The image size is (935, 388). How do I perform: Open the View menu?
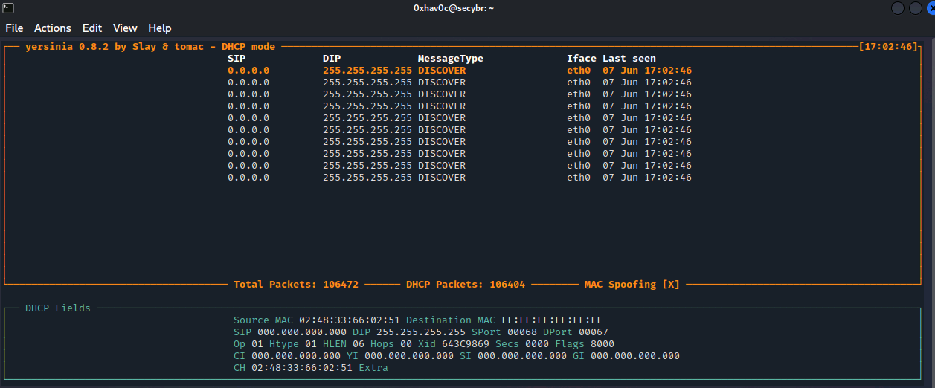125,28
